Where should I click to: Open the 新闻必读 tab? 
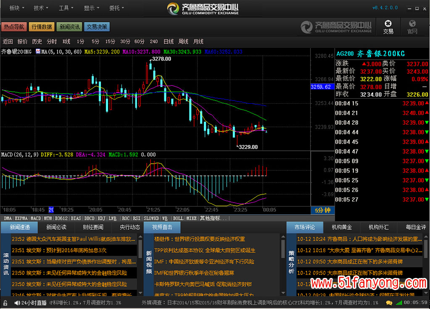click(56, 228)
